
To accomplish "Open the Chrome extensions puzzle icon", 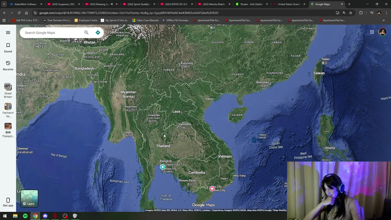I will point(361,13).
